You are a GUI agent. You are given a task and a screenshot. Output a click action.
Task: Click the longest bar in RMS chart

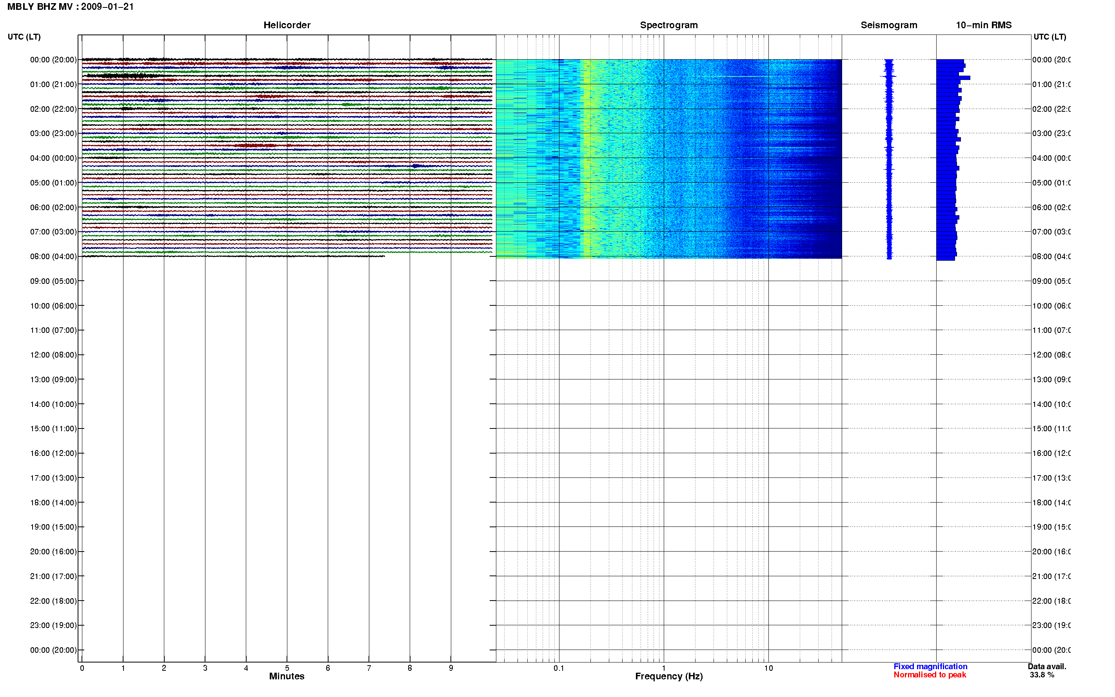tap(953, 78)
